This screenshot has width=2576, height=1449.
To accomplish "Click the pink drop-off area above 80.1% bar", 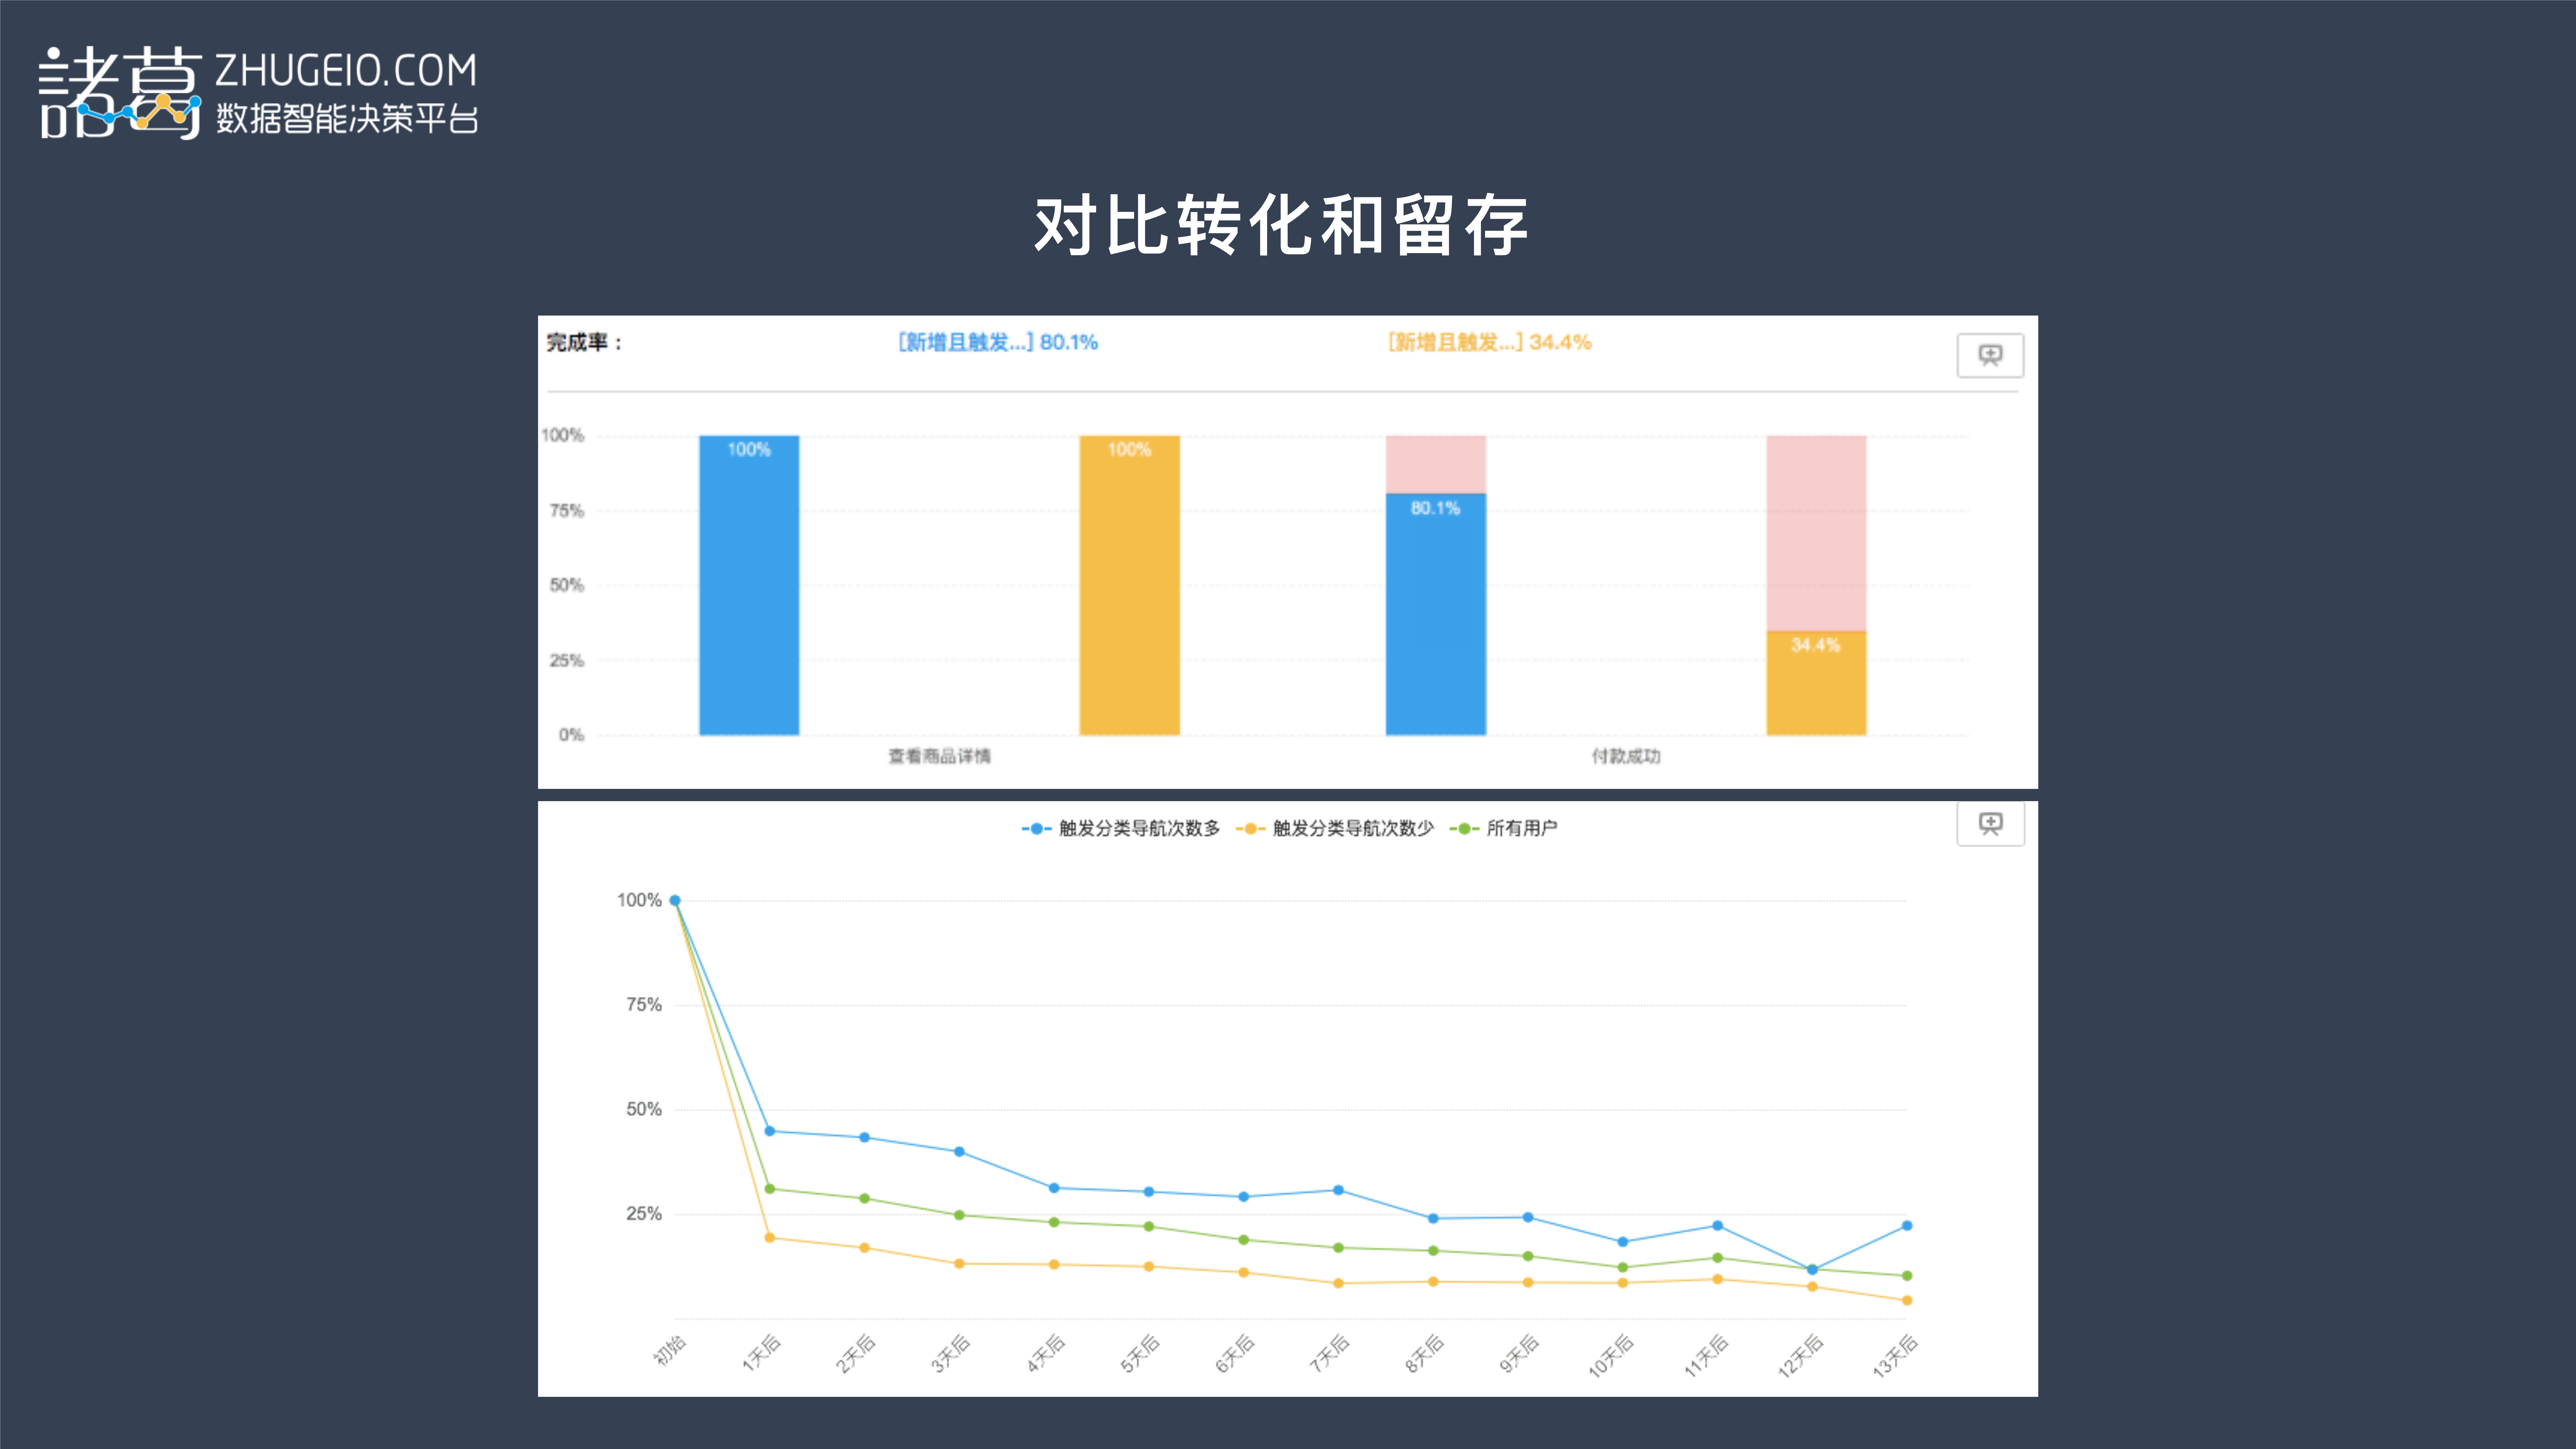I will [1436, 464].
